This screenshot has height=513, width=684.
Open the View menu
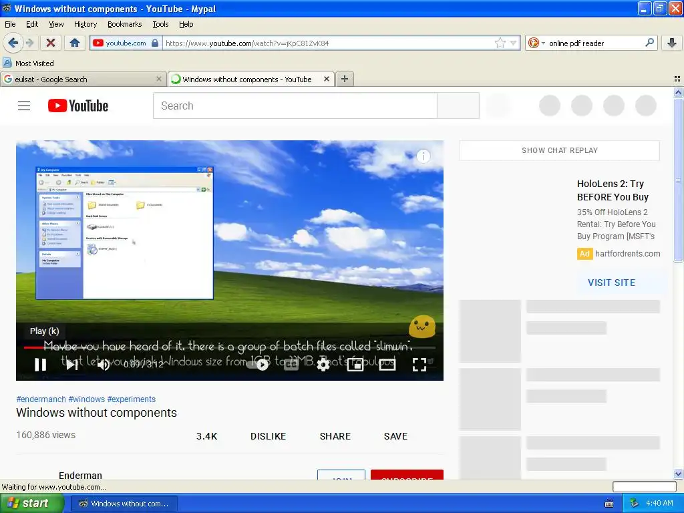pos(56,24)
